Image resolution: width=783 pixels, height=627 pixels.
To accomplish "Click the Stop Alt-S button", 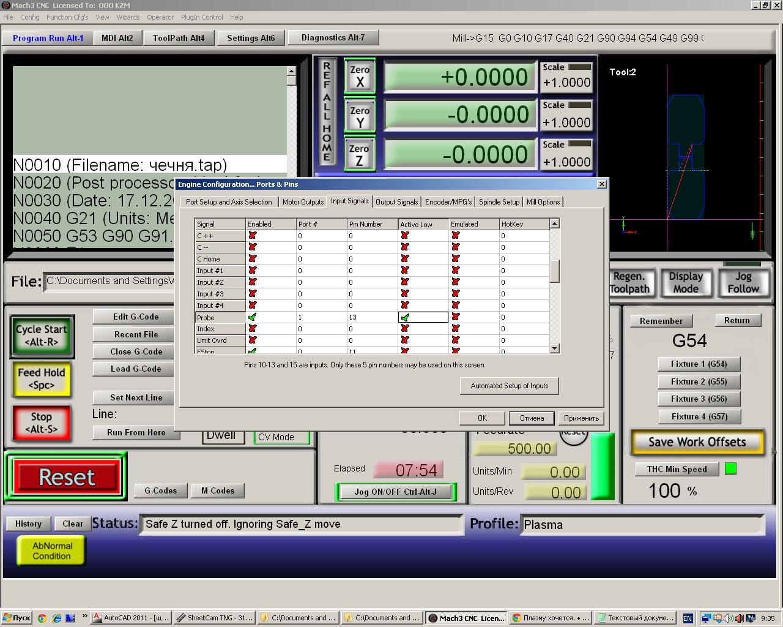I will [x=42, y=422].
